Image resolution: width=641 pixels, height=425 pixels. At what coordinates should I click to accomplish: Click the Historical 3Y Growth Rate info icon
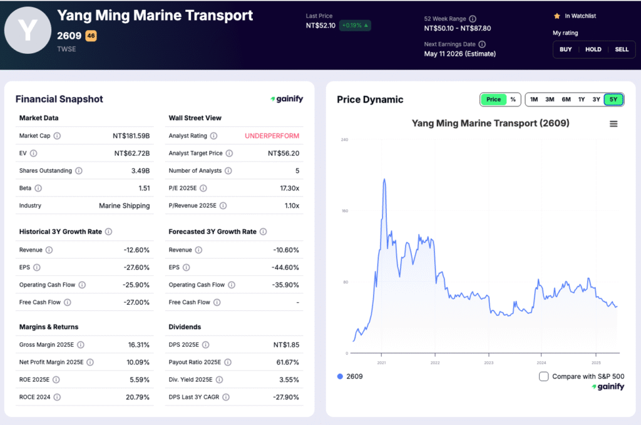click(x=108, y=232)
